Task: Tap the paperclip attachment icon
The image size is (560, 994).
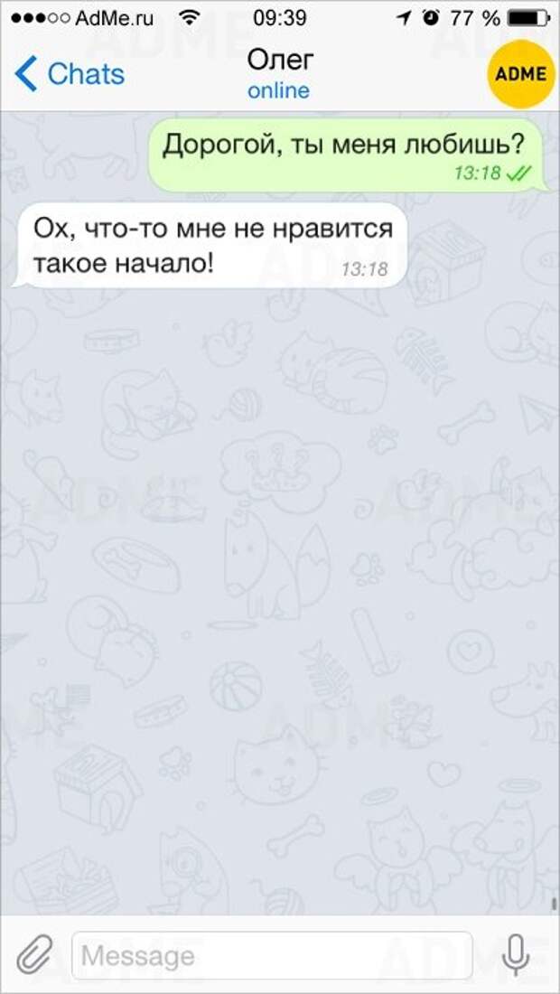Action: [33, 955]
